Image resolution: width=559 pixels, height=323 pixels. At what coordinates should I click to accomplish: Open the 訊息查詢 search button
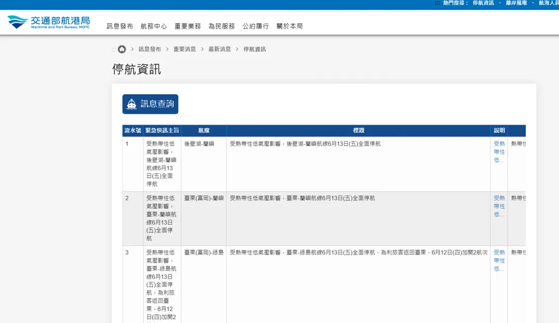(x=150, y=104)
